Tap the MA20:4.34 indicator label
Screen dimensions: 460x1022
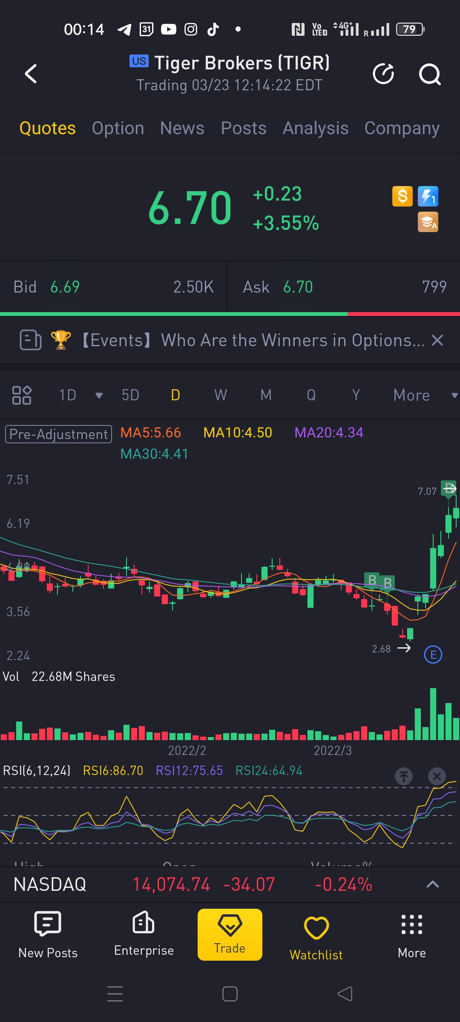329,433
